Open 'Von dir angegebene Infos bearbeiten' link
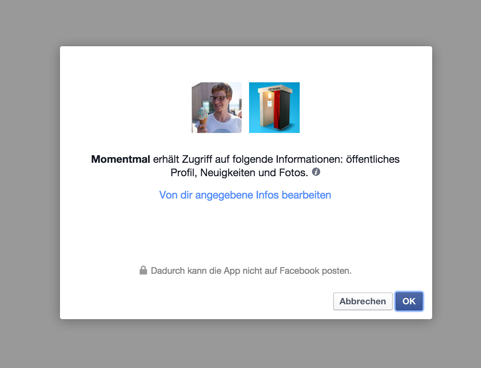 [245, 195]
